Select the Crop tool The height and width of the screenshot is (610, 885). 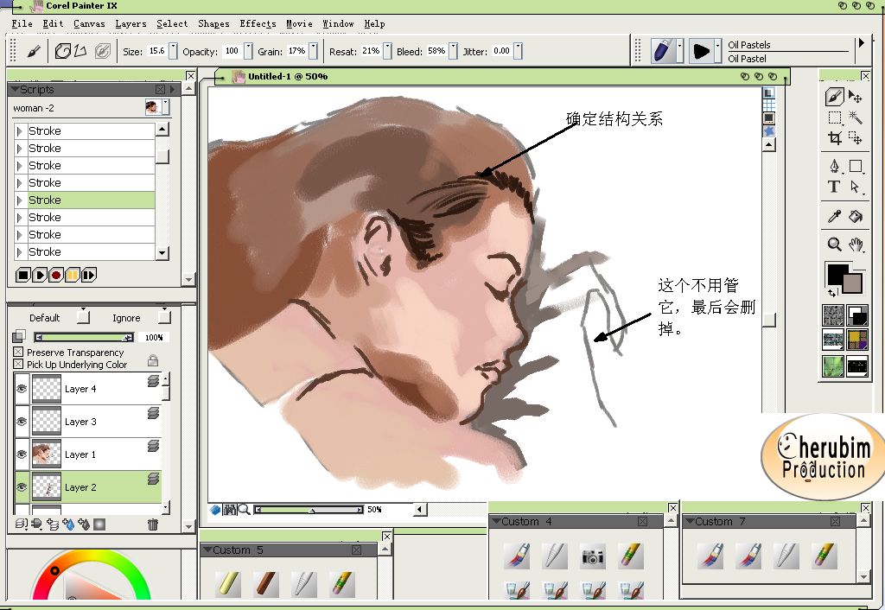pos(834,137)
